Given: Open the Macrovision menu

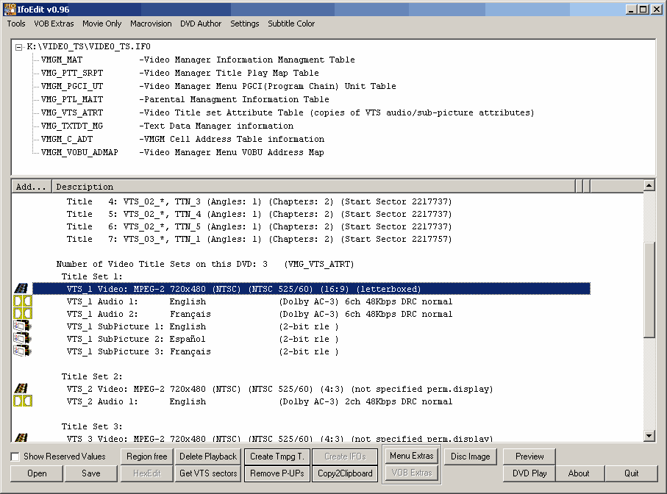Looking at the screenshot, I should pos(151,24).
